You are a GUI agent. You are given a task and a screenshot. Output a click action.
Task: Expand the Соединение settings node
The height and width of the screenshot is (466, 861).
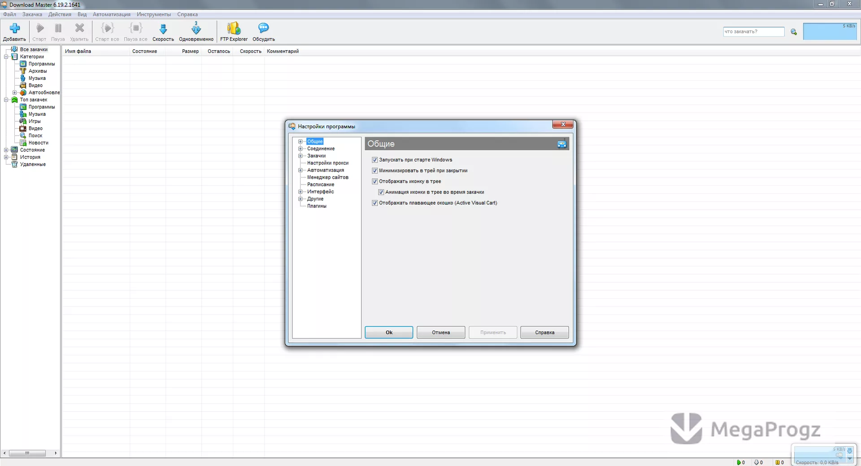click(x=300, y=149)
